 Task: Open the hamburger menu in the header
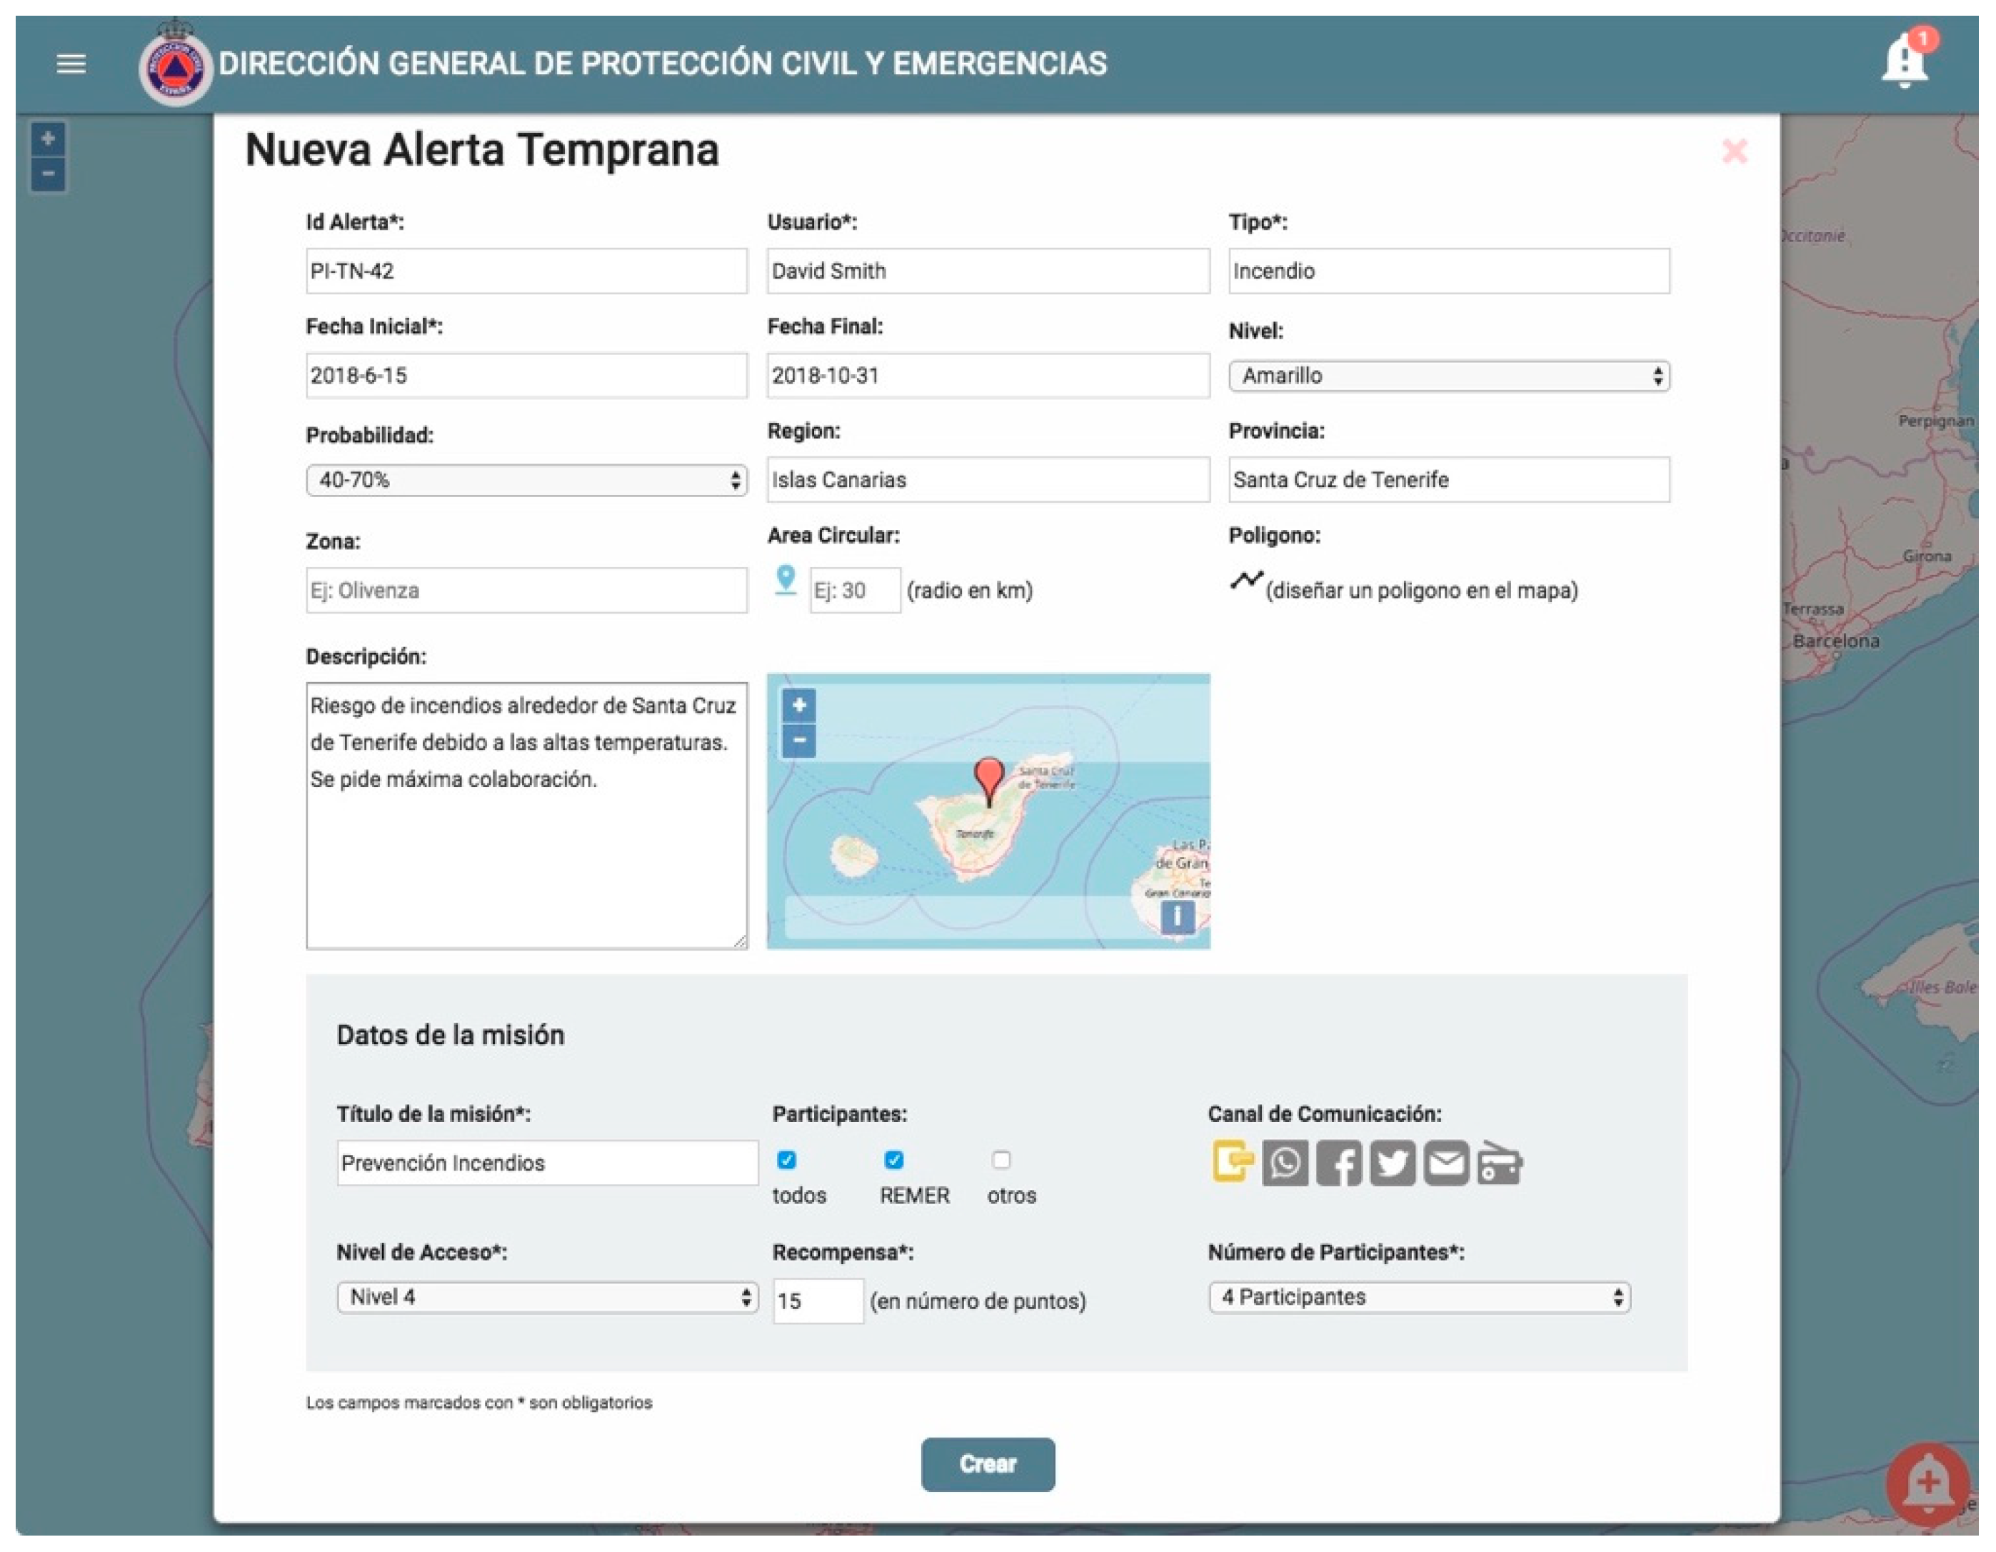[x=71, y=64]
